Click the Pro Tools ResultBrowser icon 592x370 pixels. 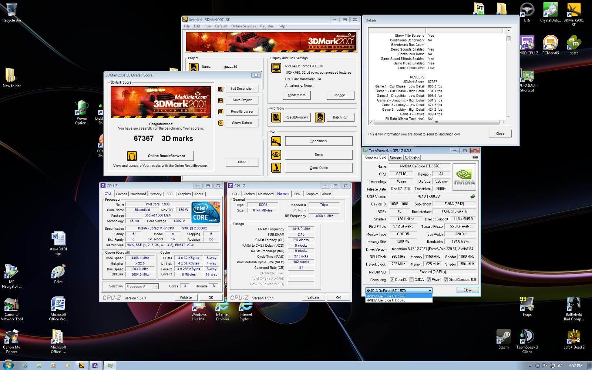(x=276, y=117)
